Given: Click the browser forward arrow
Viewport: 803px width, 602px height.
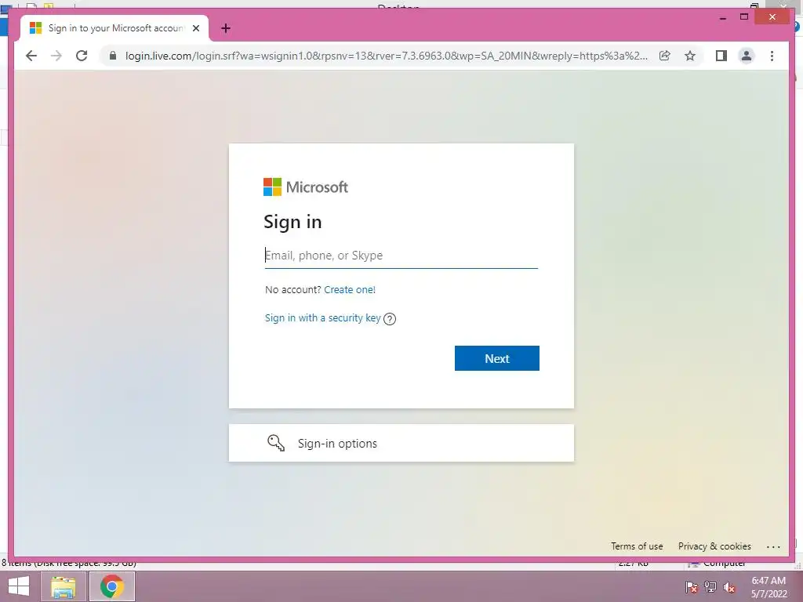Looking at the screenshot, I should point(56,56).
